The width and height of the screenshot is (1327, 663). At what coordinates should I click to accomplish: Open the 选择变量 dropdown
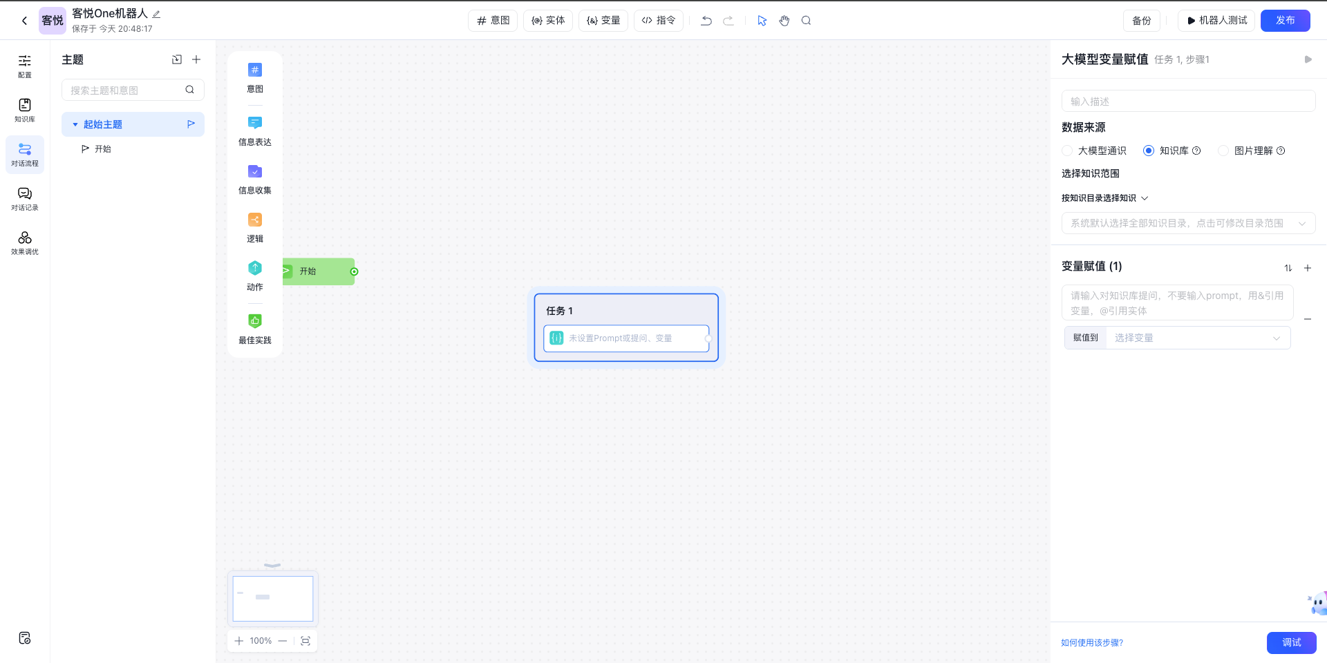coord(1197,338)
